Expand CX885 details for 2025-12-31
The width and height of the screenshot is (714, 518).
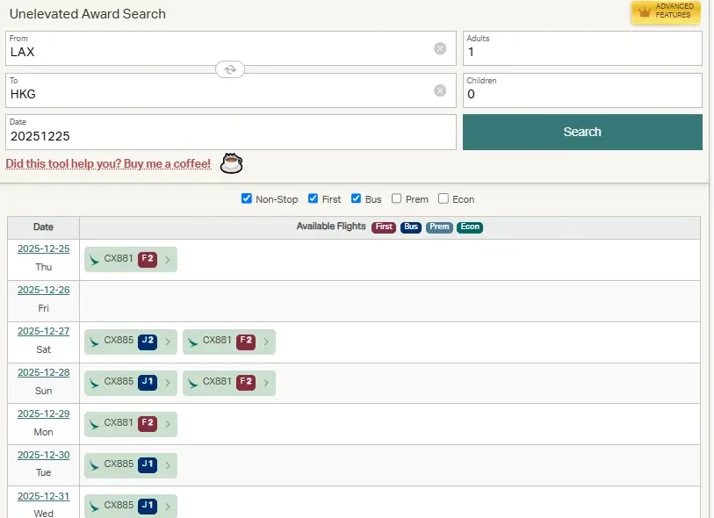[168, 507]
